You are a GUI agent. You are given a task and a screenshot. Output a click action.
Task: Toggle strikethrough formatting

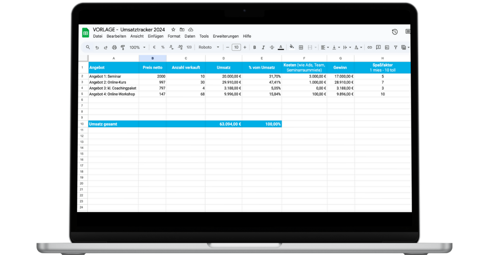coord(272,47)
